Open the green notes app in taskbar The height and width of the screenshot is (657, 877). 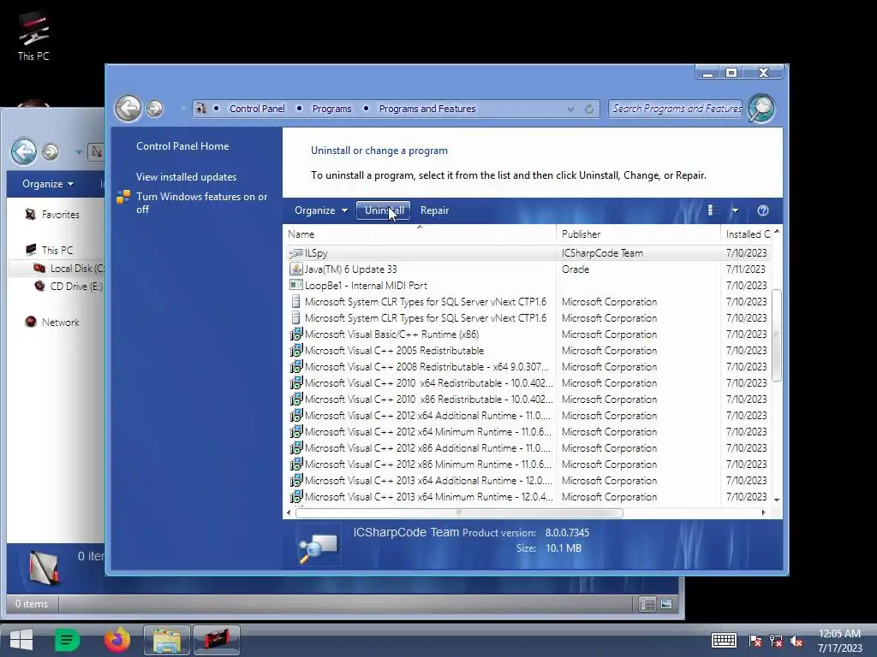click(x=67, y=640)
